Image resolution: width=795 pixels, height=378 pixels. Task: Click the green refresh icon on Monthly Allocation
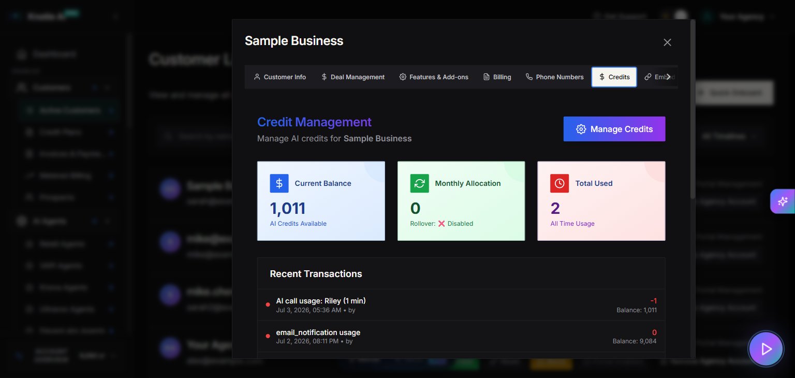(420, 183)
